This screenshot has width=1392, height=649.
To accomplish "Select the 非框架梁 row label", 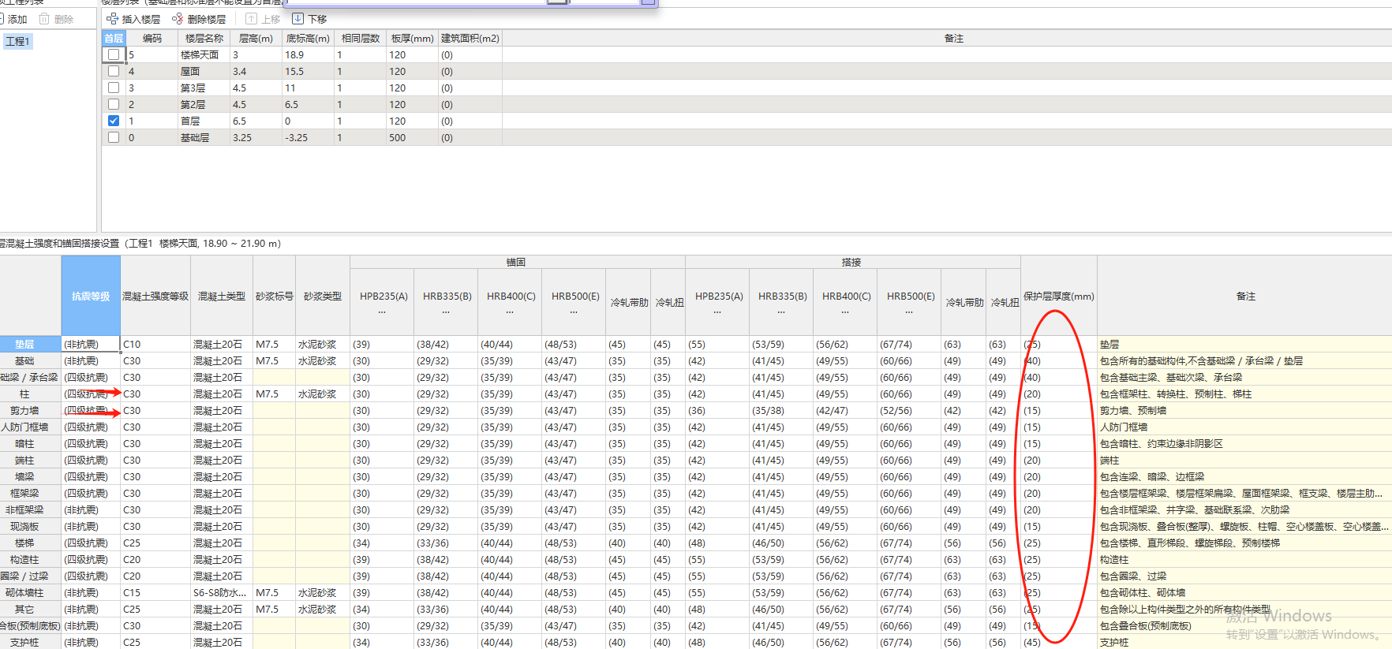I will (x=30, y=509).
